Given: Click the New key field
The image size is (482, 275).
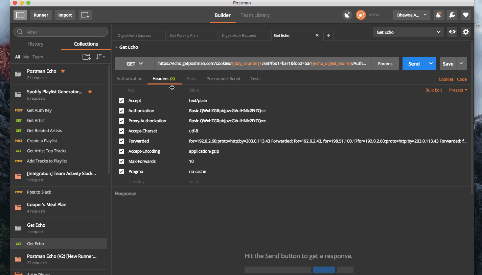Looking at the screenshot, I should [x=137, y=182].
